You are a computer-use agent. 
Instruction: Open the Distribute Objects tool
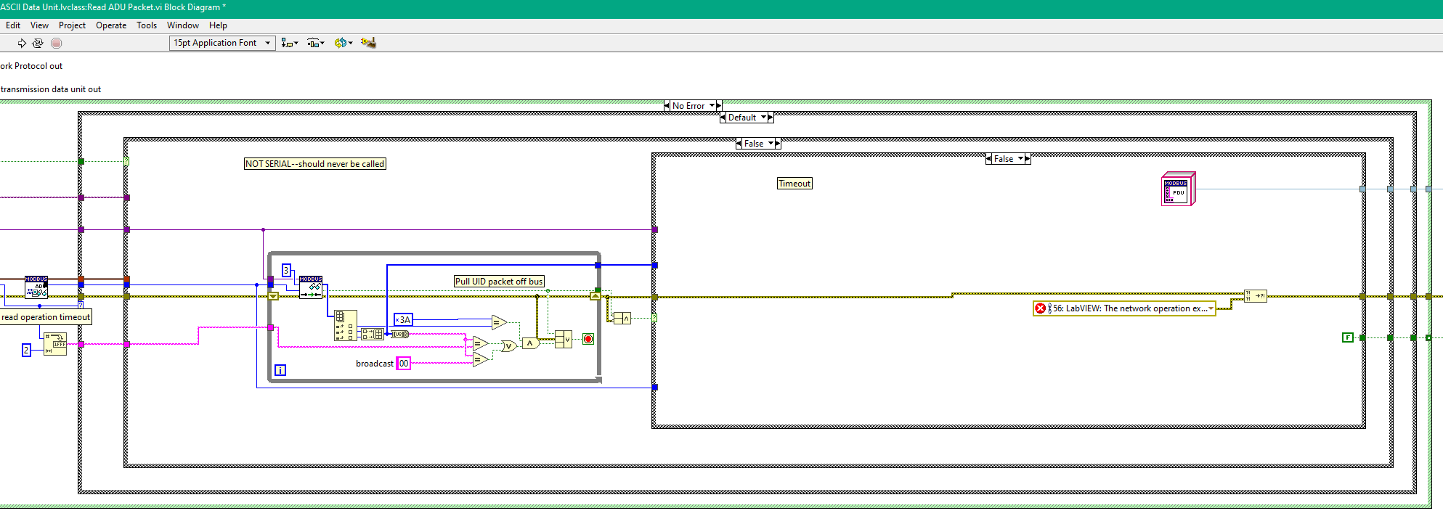point(315,43)
